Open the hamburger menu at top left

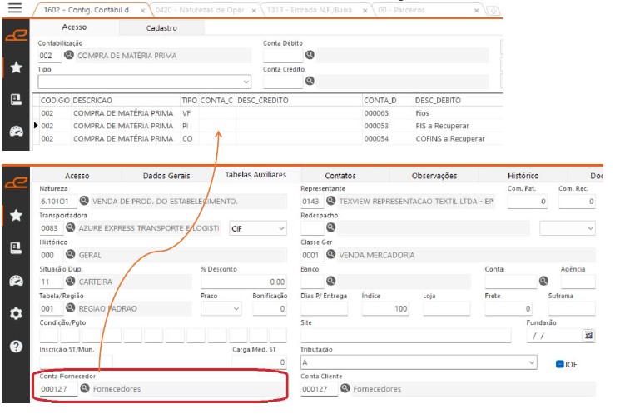pyautogui.click(x=14, y=9)
